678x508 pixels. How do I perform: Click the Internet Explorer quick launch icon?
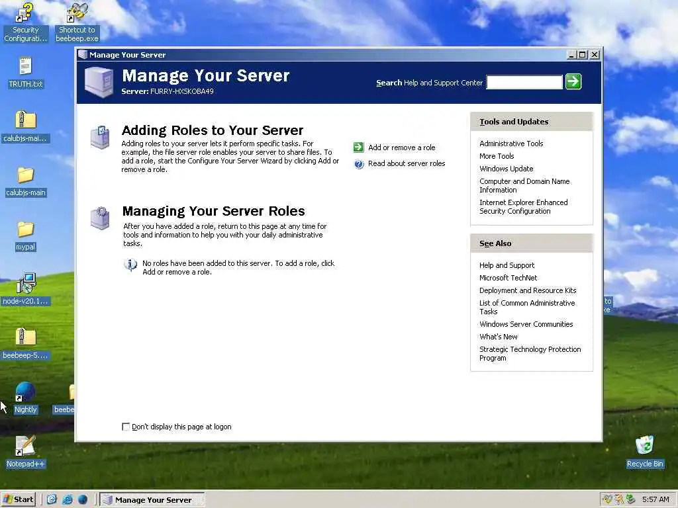(67, 500)
